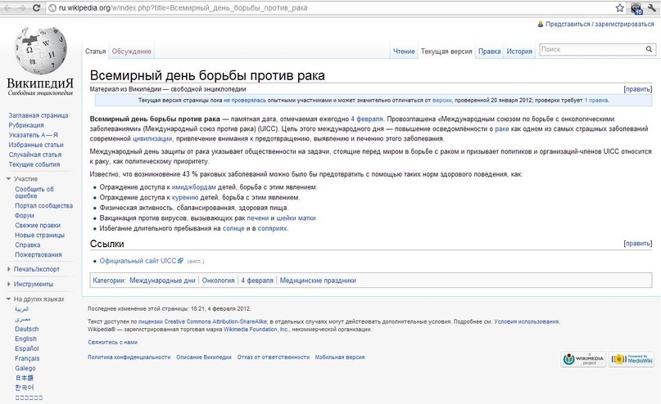This screenshot has height=404, width=661.
Task: Click the Wikimedia project badge
Action: [x=583, y=359]
